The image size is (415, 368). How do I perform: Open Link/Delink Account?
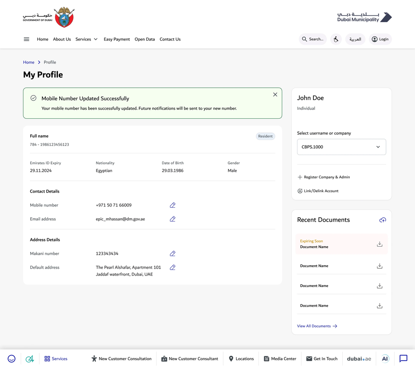coord(318,191)
